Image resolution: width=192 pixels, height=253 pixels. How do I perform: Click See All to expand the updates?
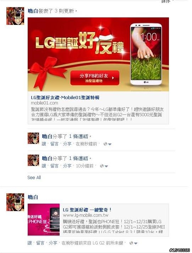coord(34,177)
